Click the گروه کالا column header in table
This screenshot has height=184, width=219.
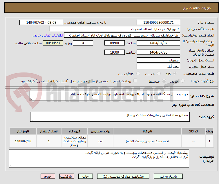coord(74,131)
